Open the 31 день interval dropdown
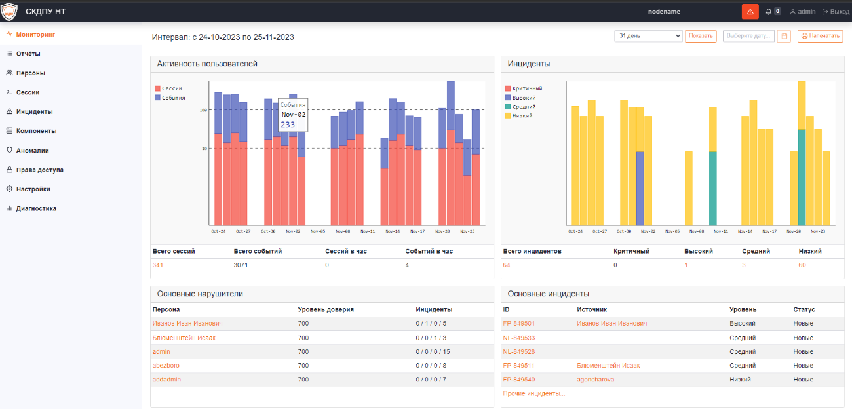This screenshot has height=409, width=852. (648, 36)
